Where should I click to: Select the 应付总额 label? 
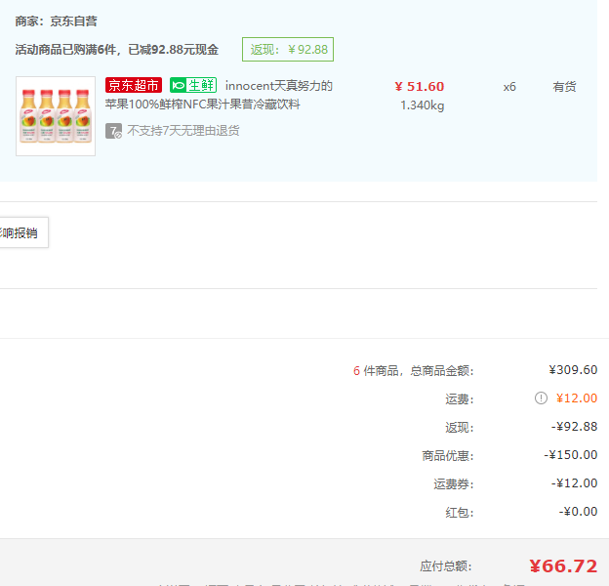[x=446, y=566]
